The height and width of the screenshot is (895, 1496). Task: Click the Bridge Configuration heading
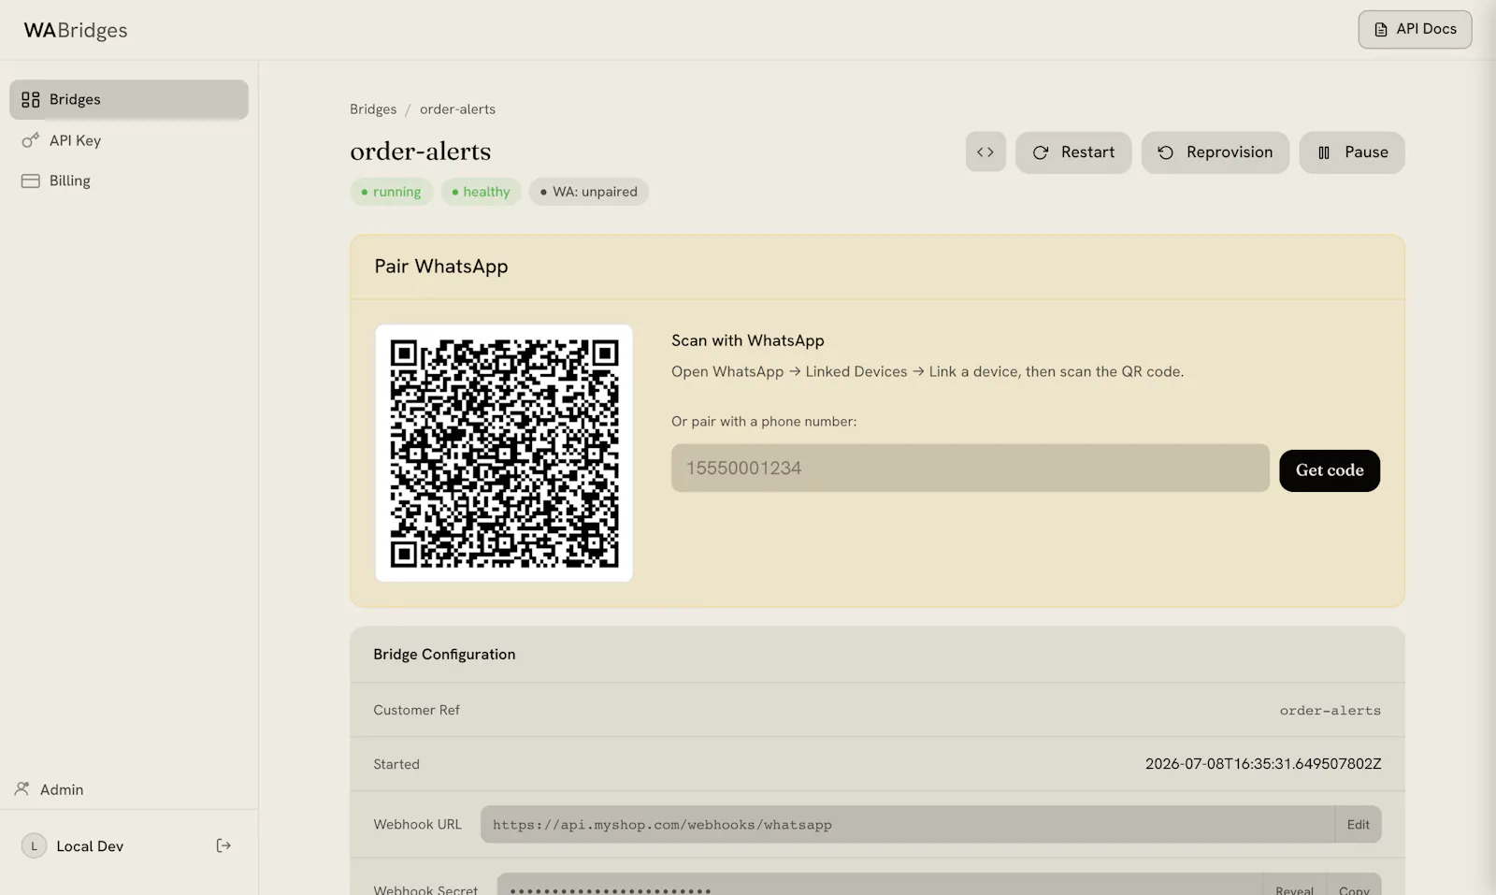pyautogui.click(x=444, y=655)
